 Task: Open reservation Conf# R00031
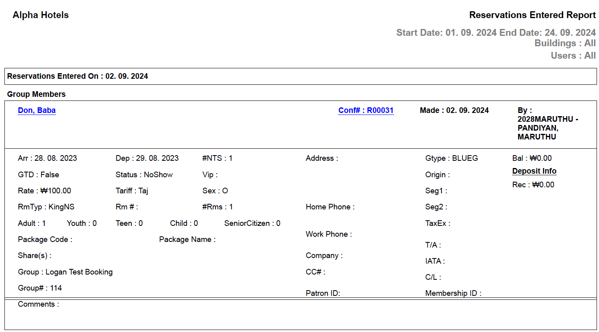[x=366, y=110]
